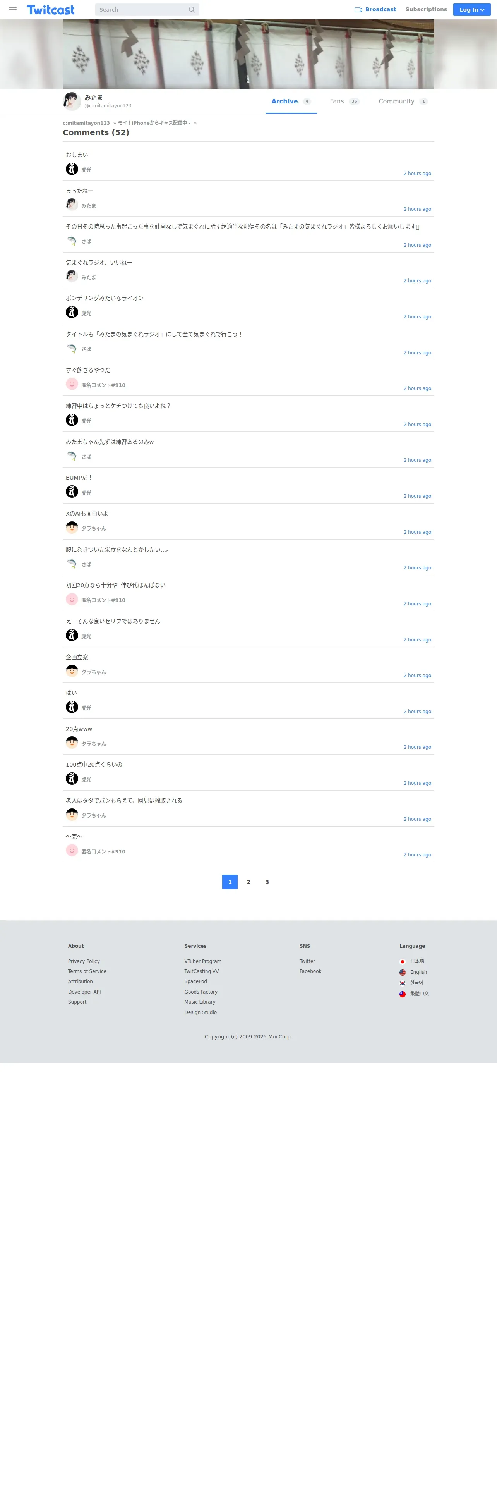Click the c:mitamitayon123 breadcrumb link
Screen dimensions: 497x1492
click(86, 123)
